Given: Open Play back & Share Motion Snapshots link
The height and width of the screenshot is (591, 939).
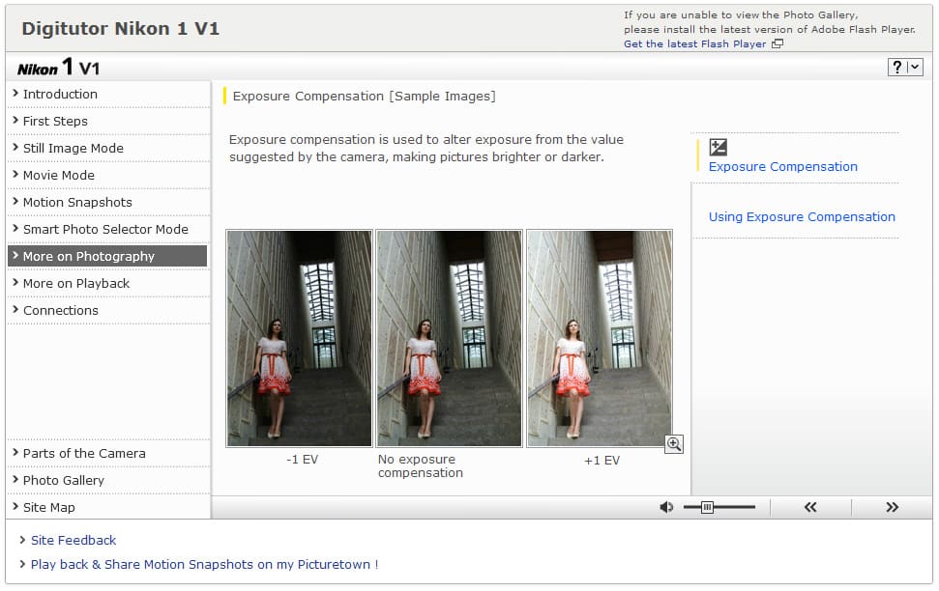Looking at the screenshot, I should click(204, 565).
